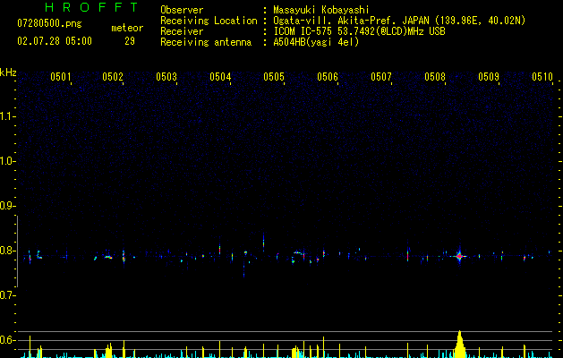Viewport: 563px width, 358px height.
Task: Click the Receiving Location label
Action: pos(209,21)
